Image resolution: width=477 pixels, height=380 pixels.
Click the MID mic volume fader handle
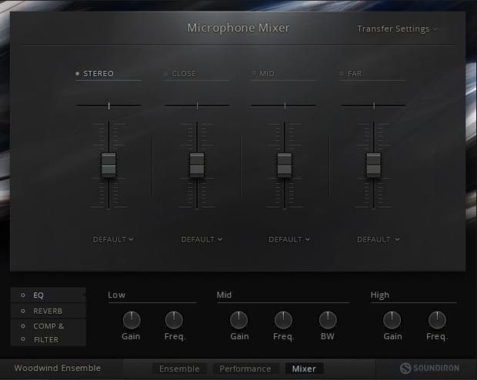(x=285, y=165)
